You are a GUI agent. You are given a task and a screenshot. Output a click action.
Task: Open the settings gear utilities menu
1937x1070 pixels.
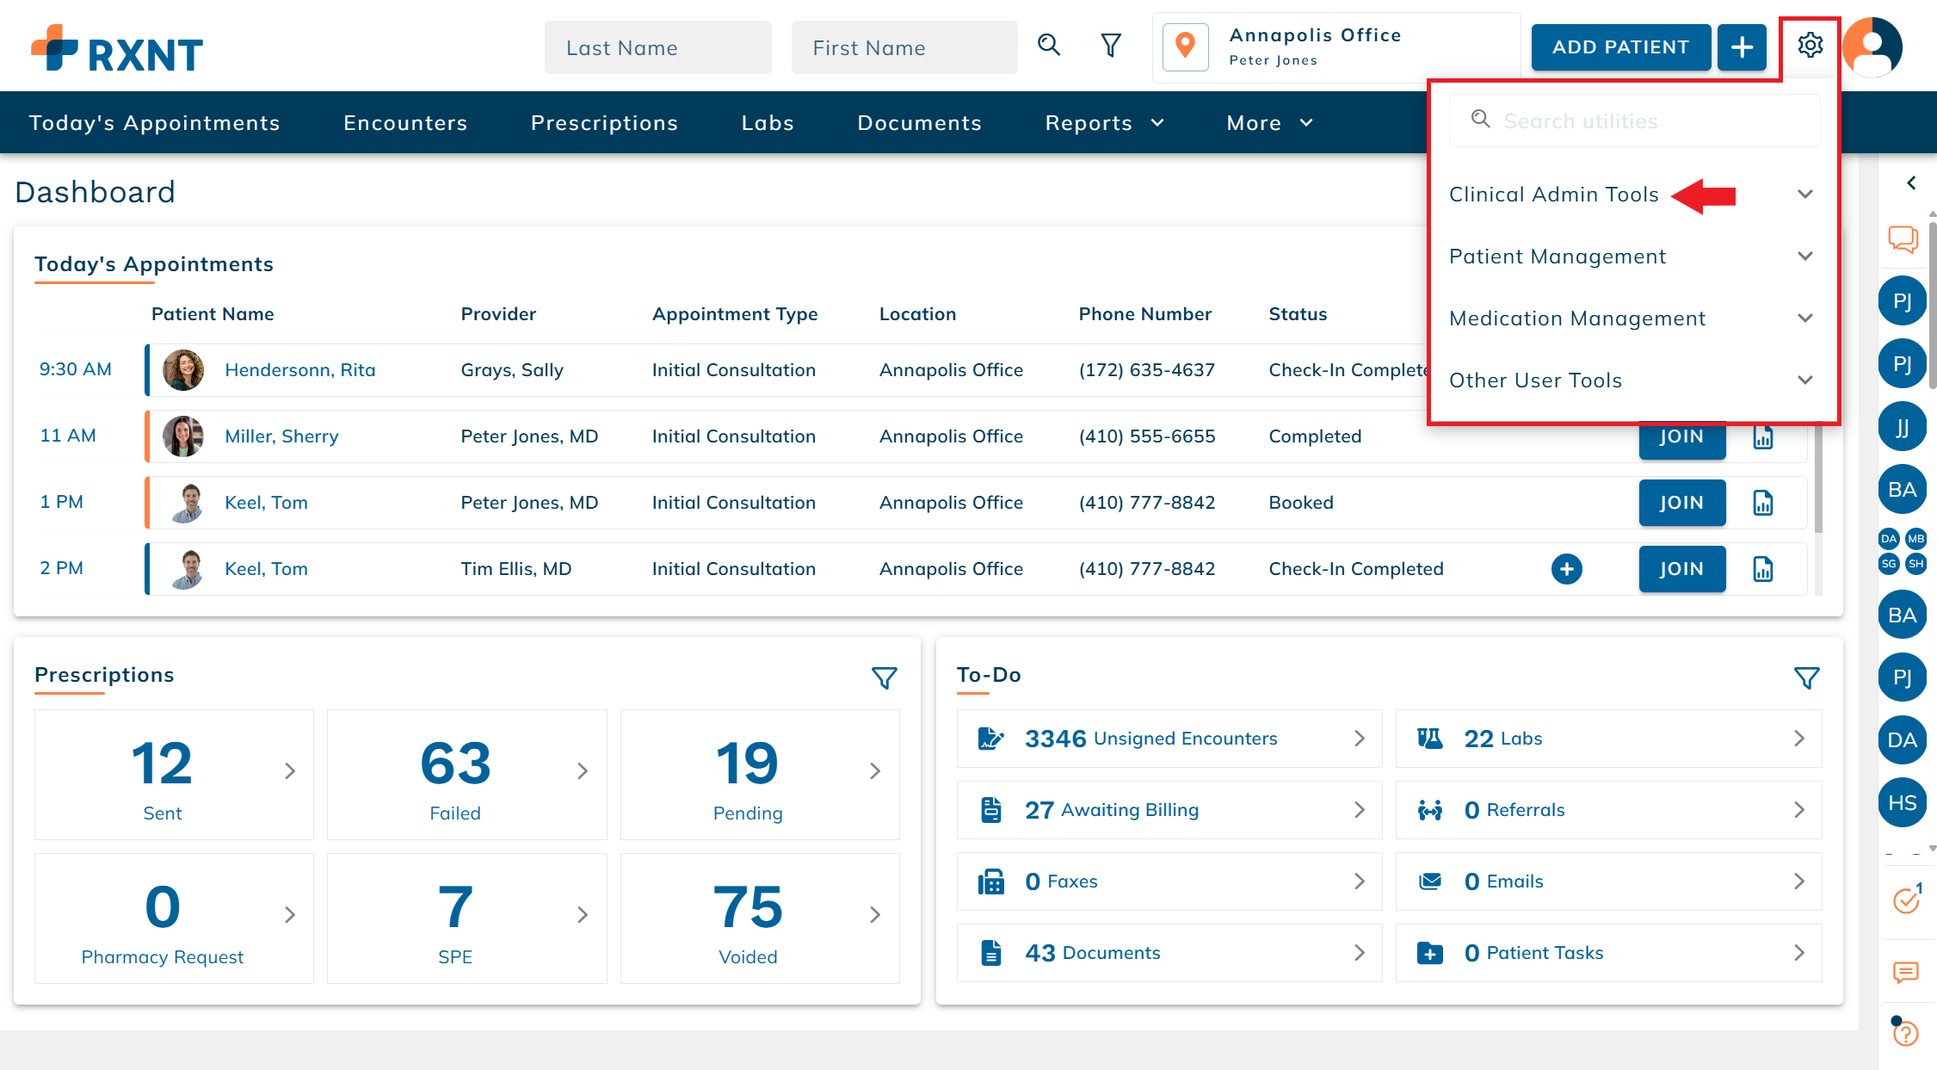point(1810,46)
